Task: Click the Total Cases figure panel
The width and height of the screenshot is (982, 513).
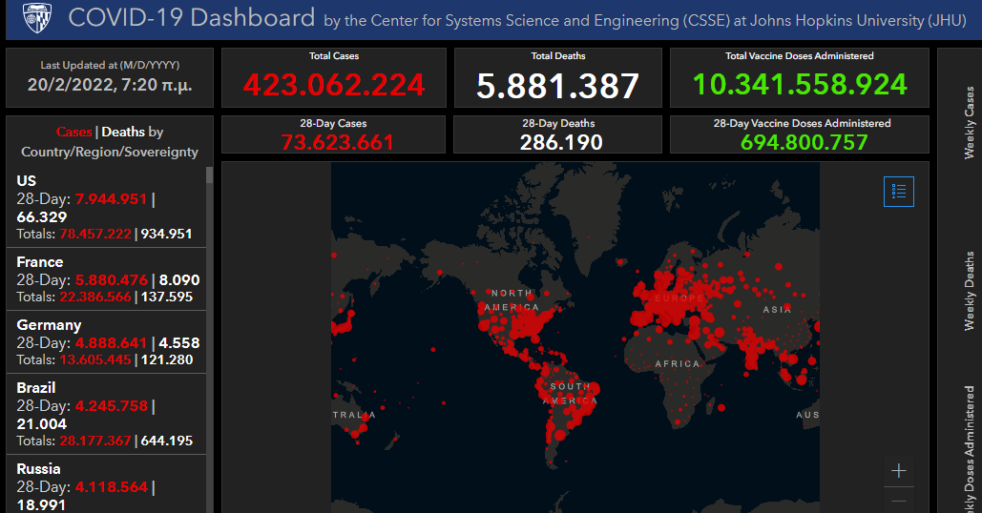Action: point(334,78)
